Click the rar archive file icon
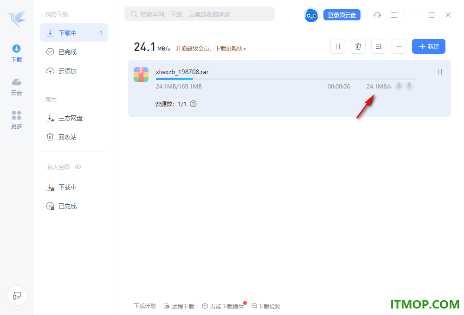 (141, 75)
